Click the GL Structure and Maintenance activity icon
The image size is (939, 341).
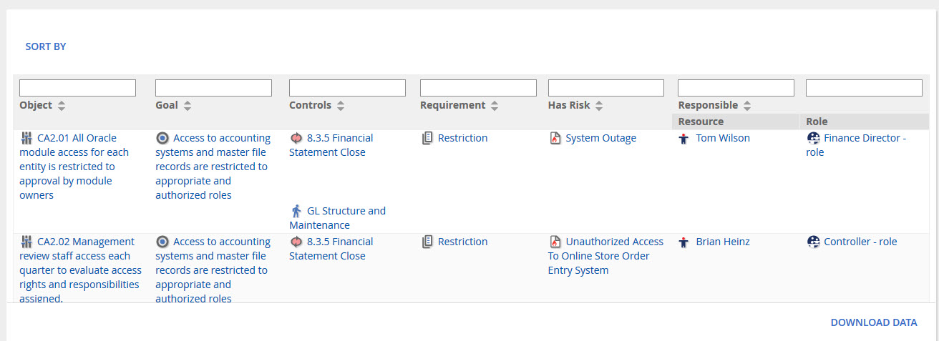point(296,212)
